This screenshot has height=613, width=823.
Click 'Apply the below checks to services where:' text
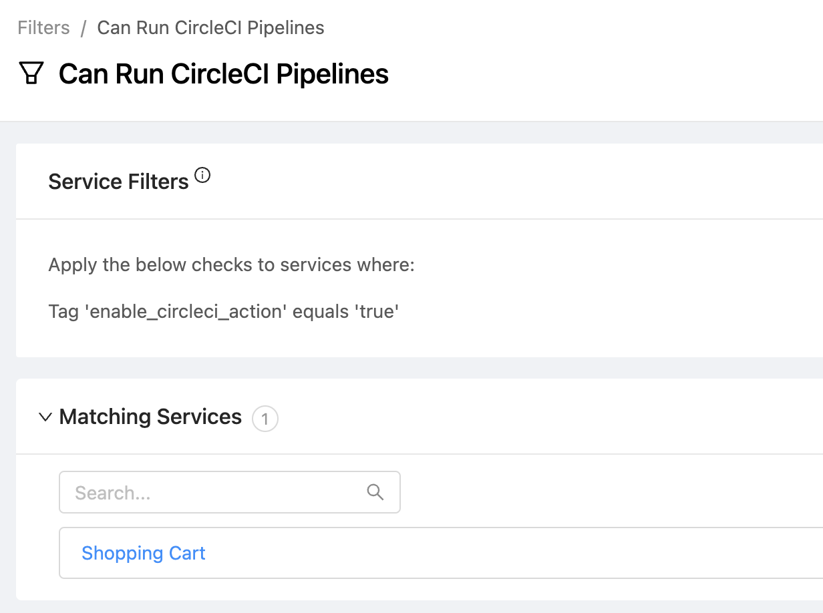[232, 265]
